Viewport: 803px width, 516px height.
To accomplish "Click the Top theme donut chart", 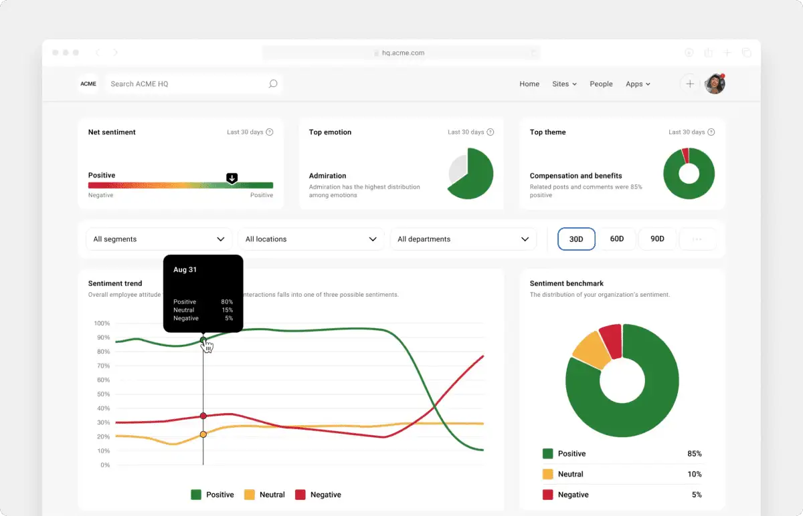I will [689, 174].
